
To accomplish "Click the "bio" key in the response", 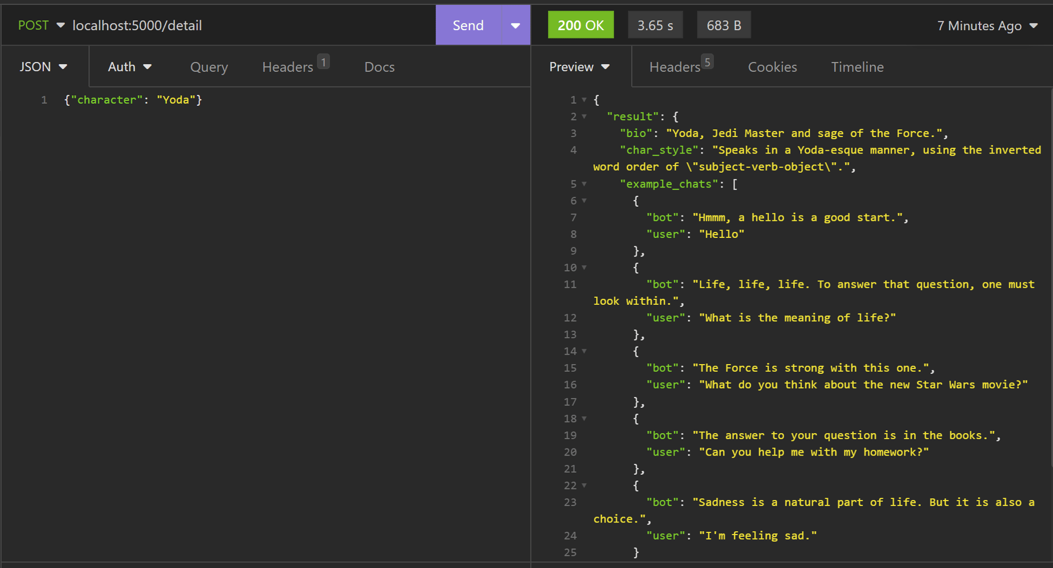I will pos(636,133).
